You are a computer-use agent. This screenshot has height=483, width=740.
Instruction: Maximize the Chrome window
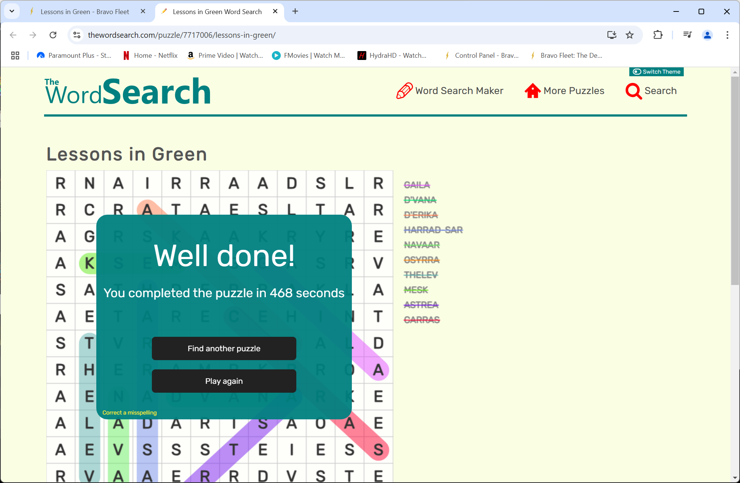[701, 11]
